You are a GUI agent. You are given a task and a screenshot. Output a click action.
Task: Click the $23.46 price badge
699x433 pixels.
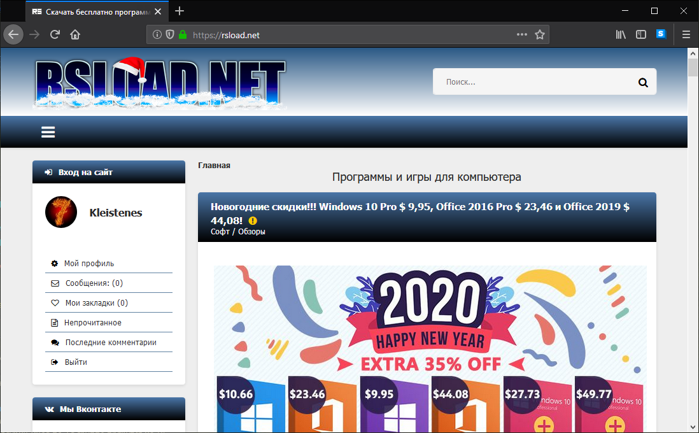pyautogui.click(x=307, y=394)
